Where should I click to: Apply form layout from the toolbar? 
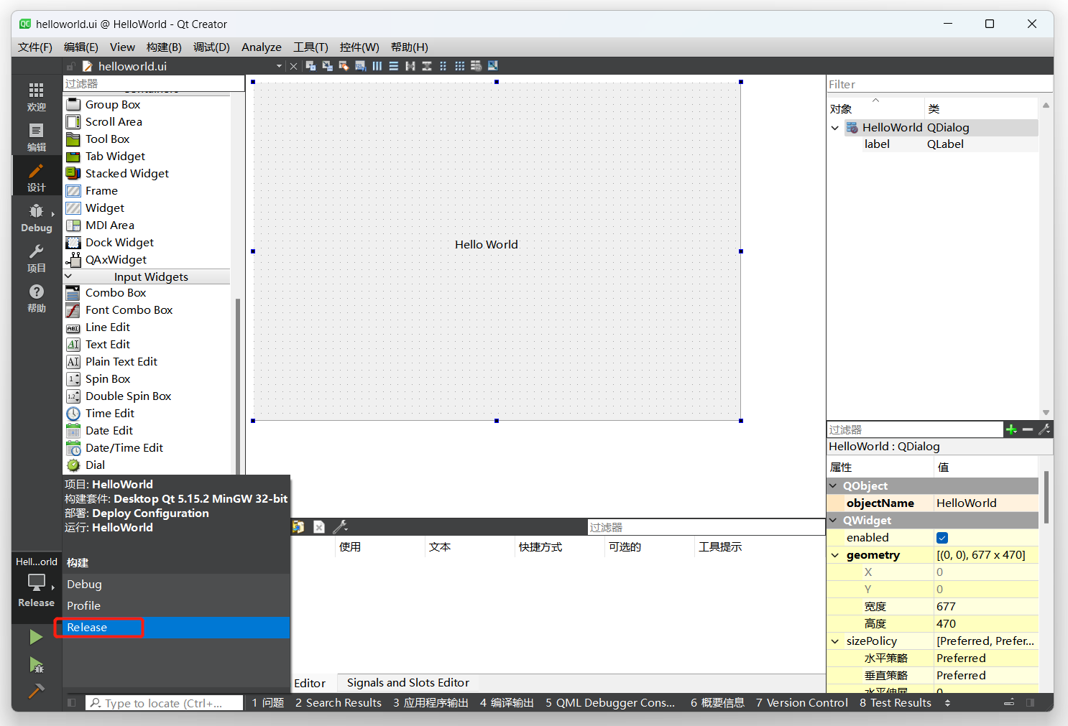pos(443,66)
